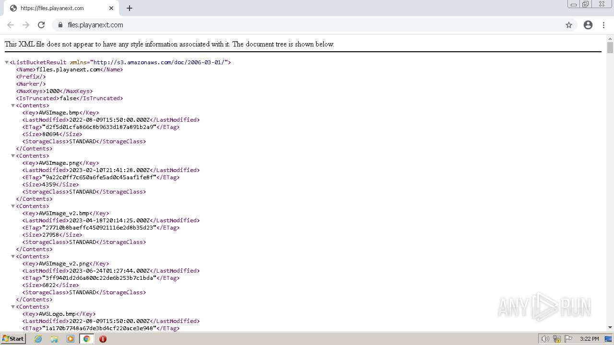
Task: Launch Internet Explorer from the taskbar
Action: click(38, 339)
